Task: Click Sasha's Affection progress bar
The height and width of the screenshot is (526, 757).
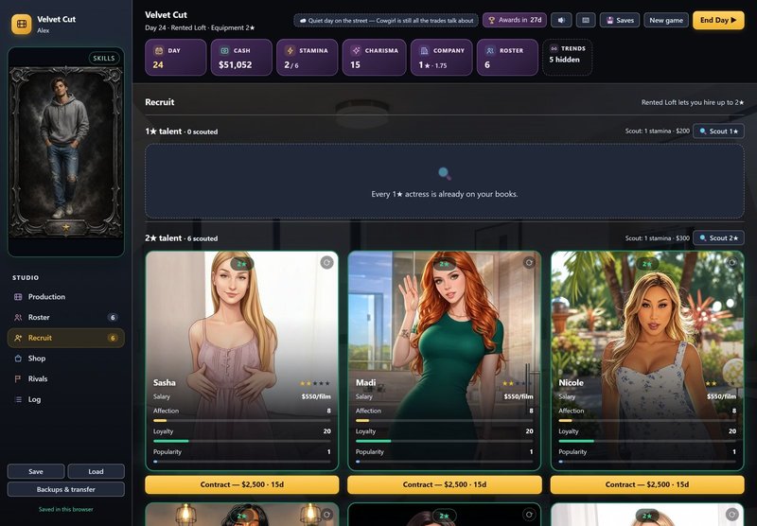Action: 242,421
